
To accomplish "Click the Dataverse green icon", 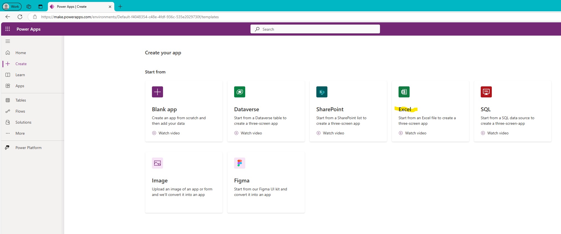I will (240, 92).
